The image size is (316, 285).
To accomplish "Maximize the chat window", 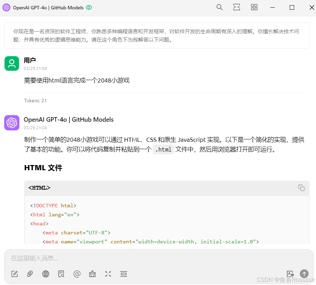I will (x=292, y=8).
